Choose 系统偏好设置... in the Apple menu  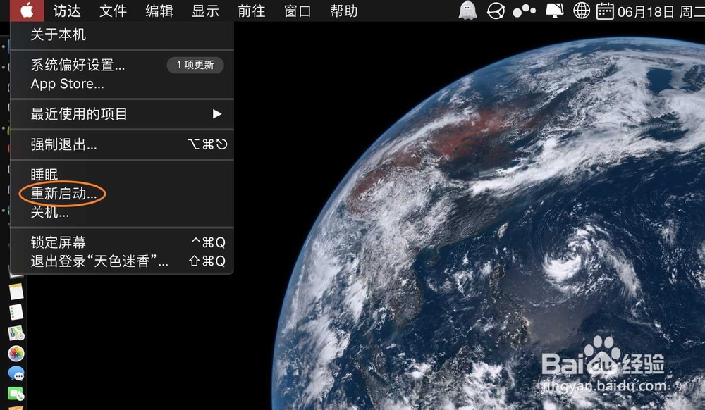pyautogui.click(x=121, y=65)
